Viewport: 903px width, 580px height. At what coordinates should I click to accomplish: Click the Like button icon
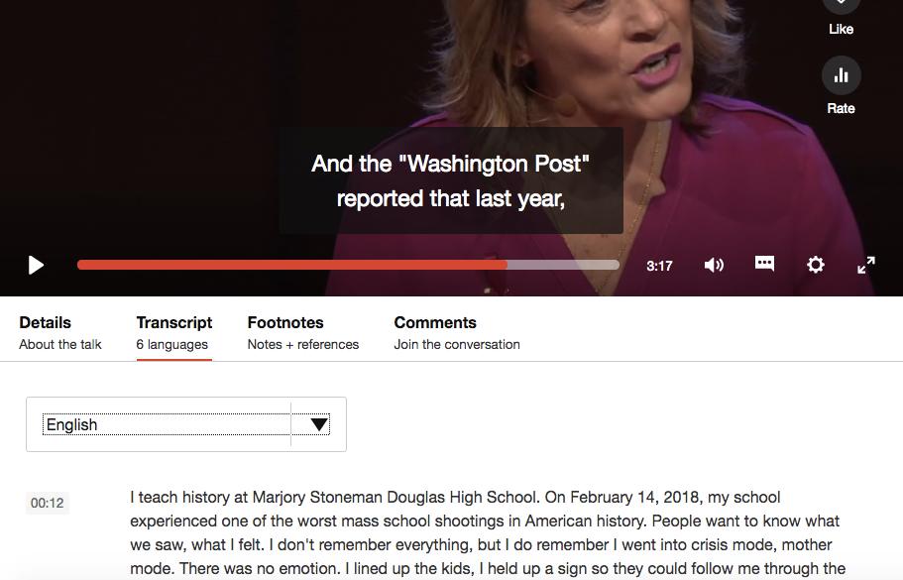841,3
